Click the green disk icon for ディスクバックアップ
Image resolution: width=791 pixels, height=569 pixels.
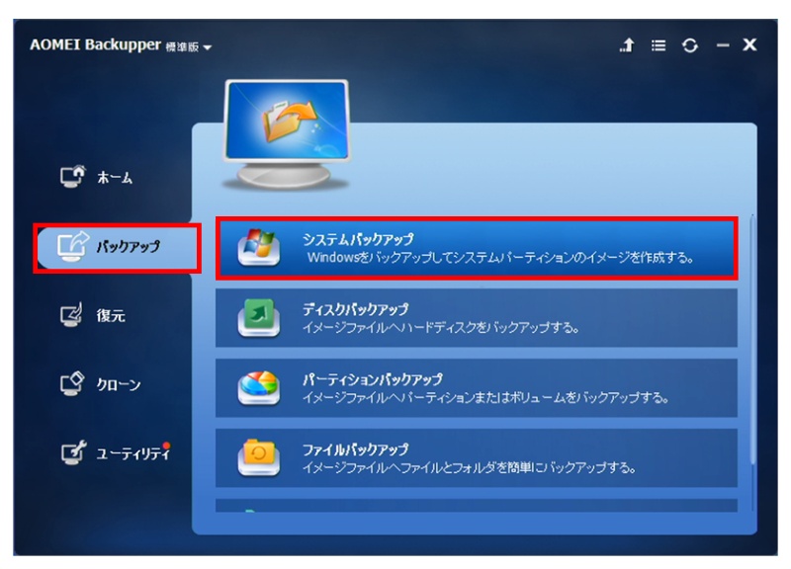[x=258, y=318]
